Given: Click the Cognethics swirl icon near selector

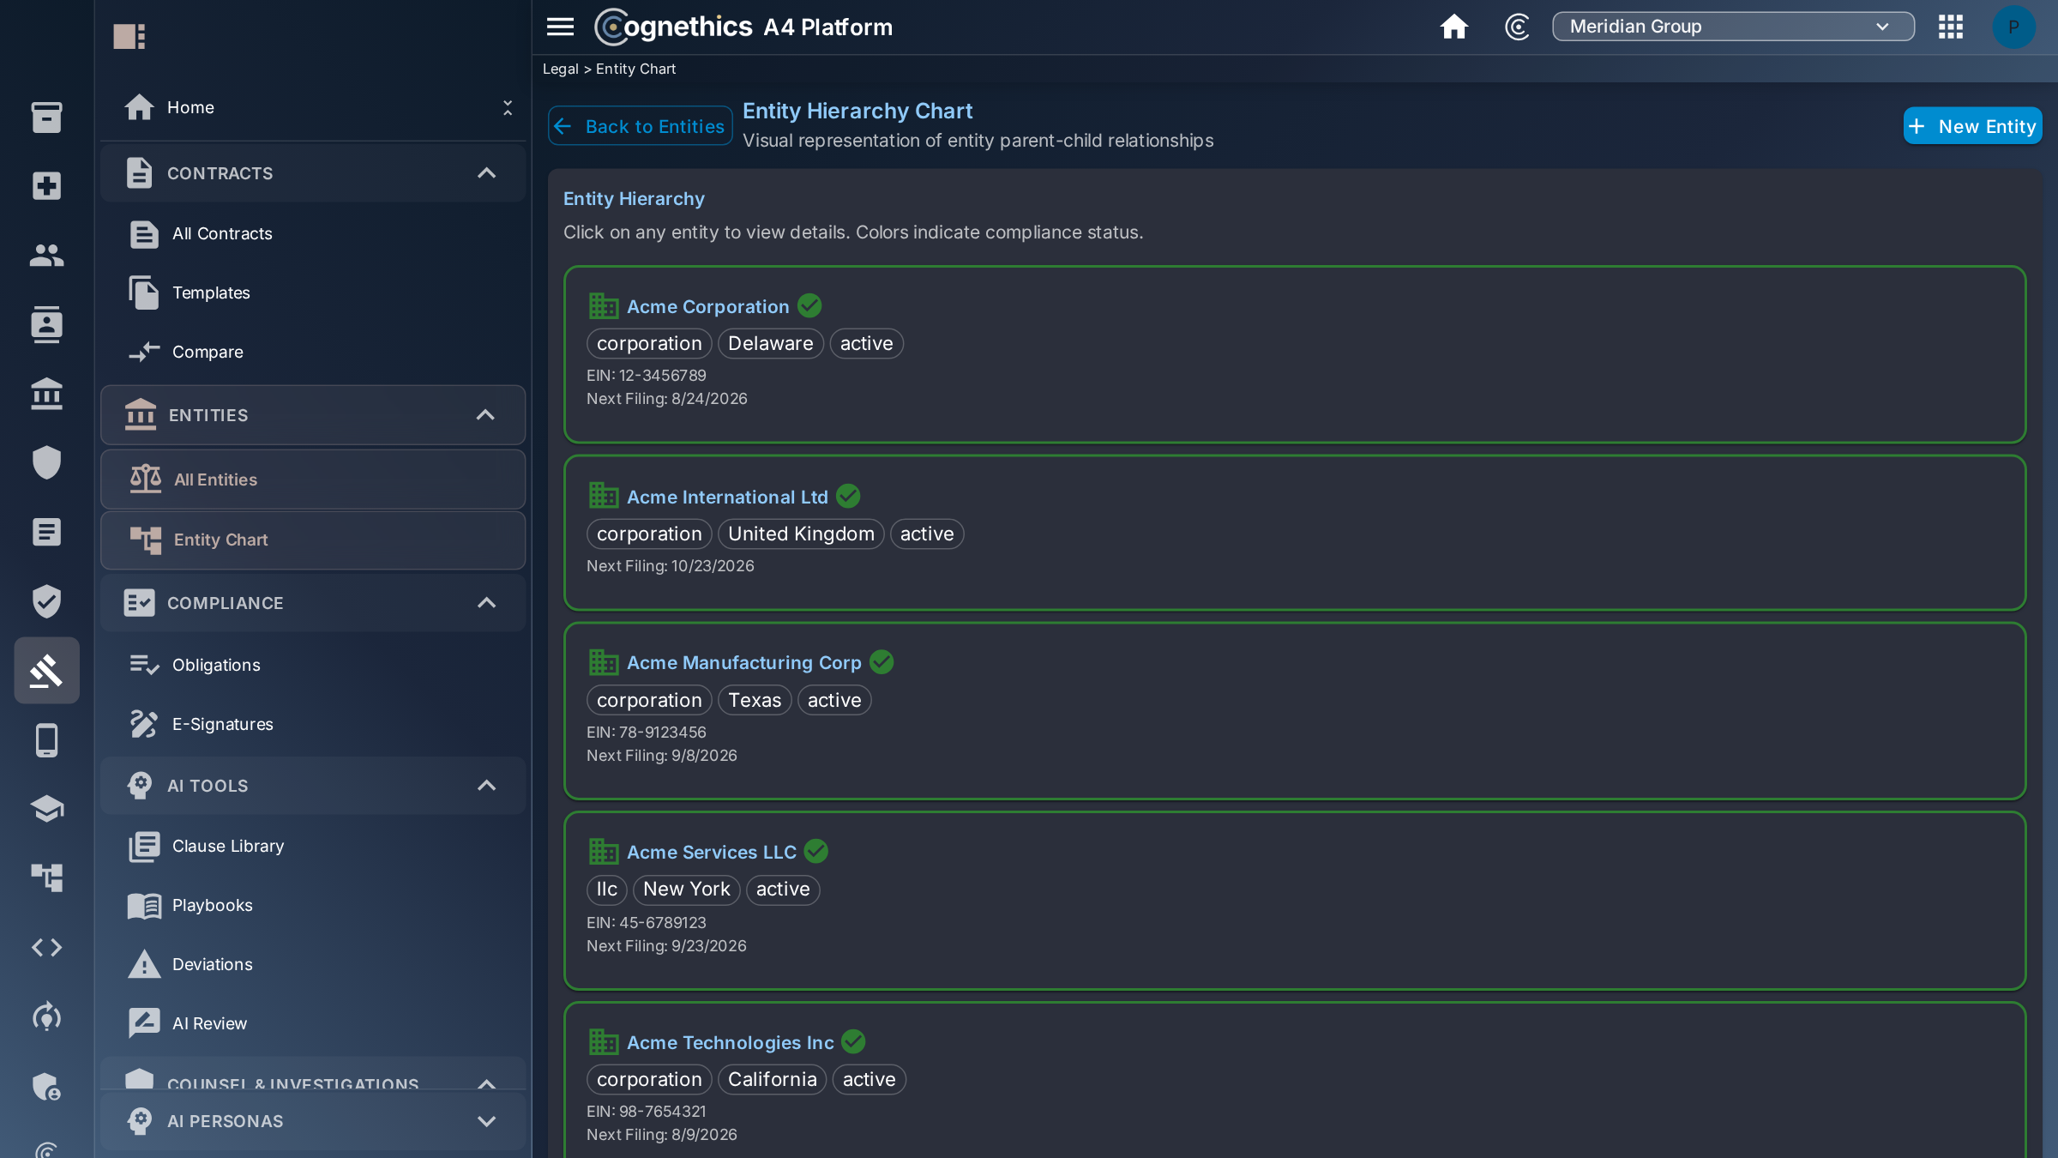Looking at the screenshot, I should click(x=1517, y=27).
